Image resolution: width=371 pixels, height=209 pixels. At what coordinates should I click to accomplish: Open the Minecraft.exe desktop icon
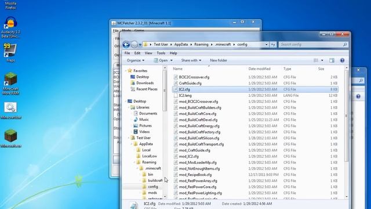(10, 138)
